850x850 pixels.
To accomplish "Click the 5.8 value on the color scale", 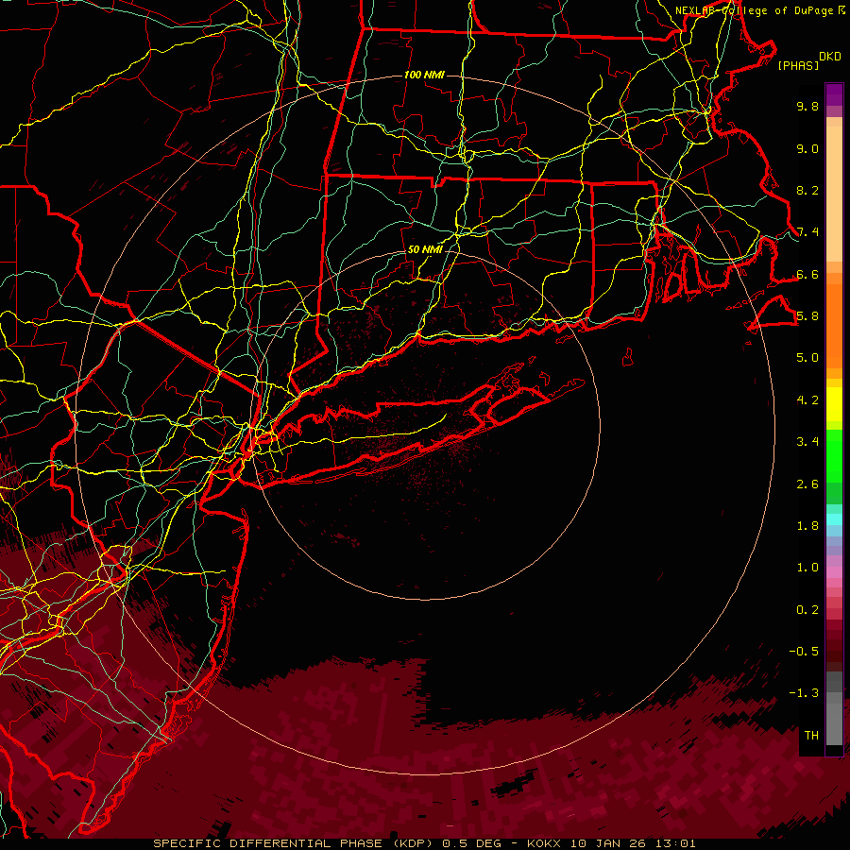I will click(807, 316).
